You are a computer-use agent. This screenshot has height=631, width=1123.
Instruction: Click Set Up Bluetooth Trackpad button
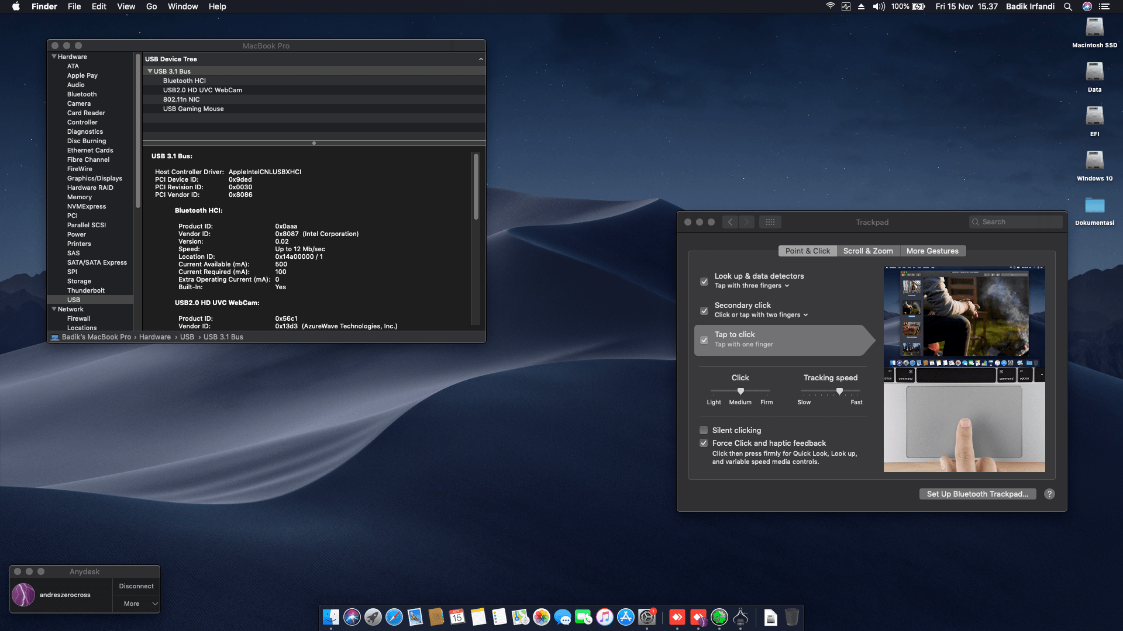click(977, 494)
